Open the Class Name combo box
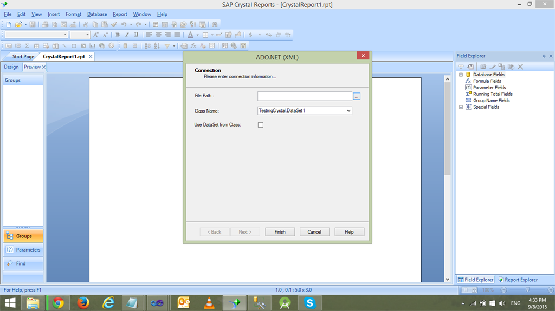 coord(305,111)
